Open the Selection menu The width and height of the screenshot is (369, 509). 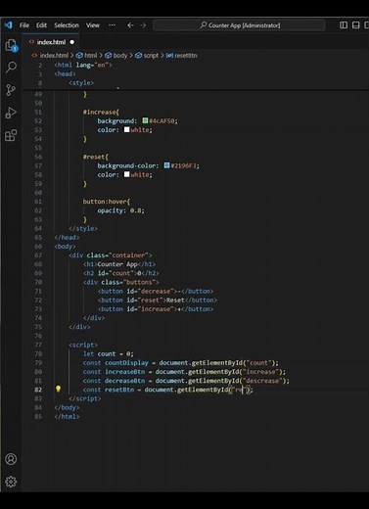[67, 25]
